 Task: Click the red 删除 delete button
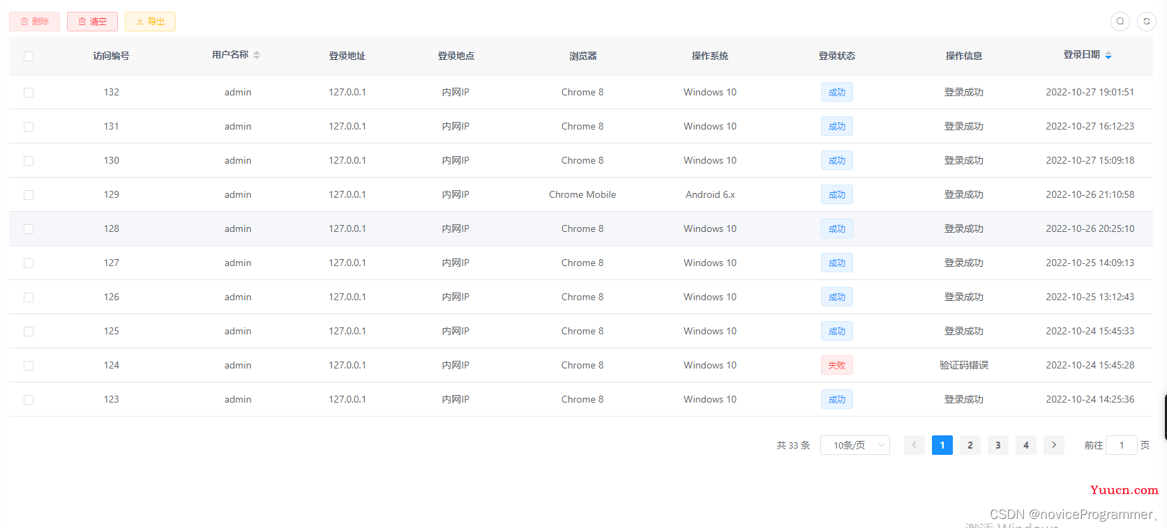[34, 22]
